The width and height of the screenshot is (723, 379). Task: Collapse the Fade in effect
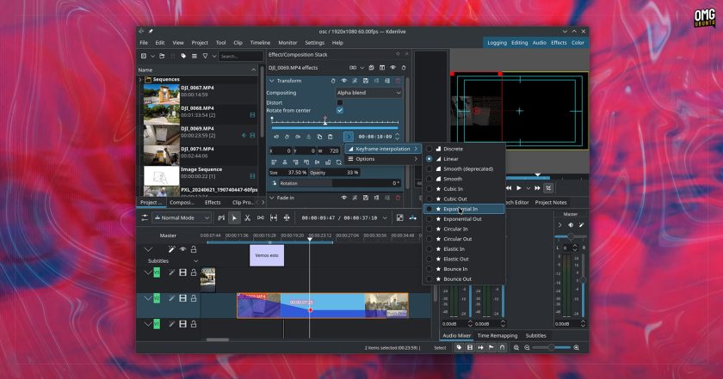point(272,198)
